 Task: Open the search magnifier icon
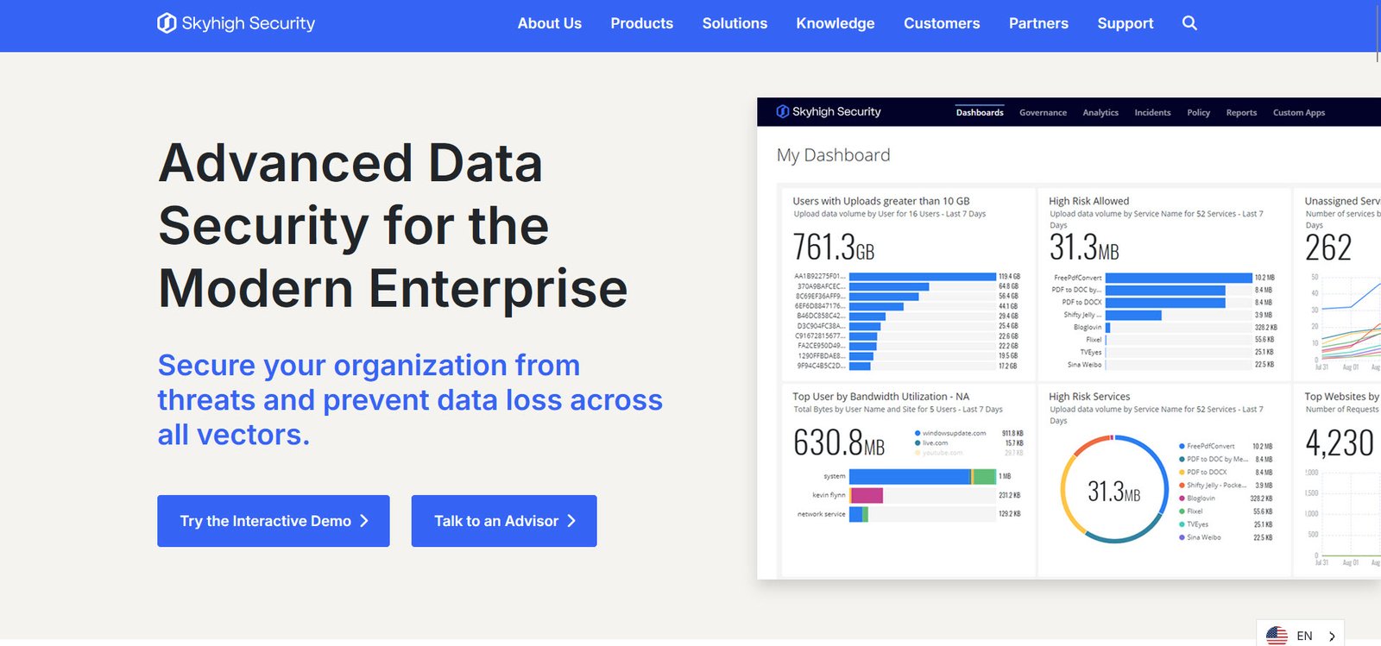click(1189, 23)
